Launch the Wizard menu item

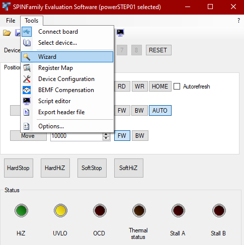(67, 57)
